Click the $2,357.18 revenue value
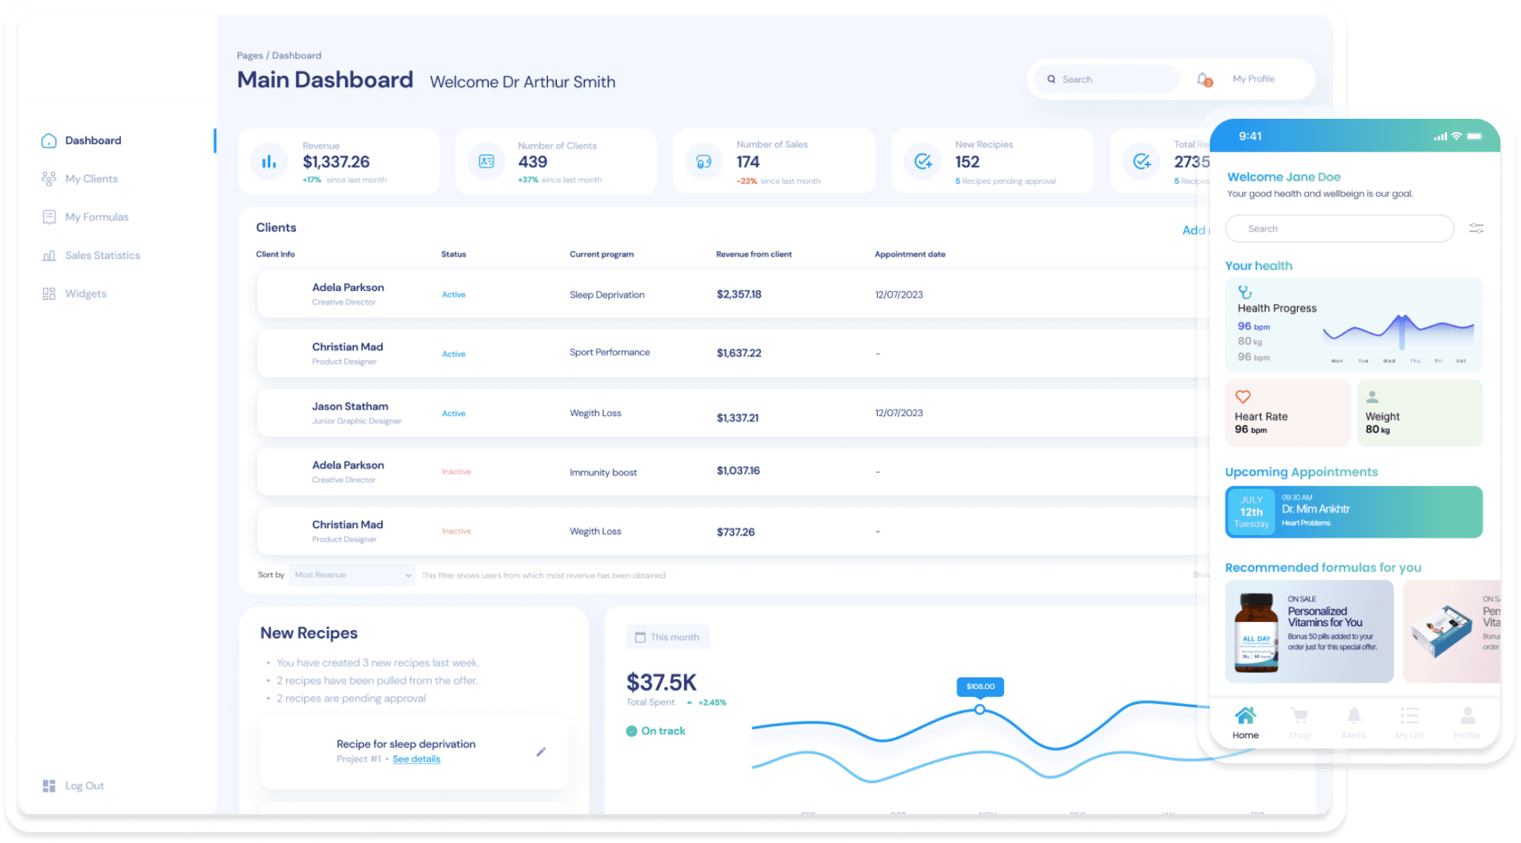1521x843 pixels. [739, 294]
